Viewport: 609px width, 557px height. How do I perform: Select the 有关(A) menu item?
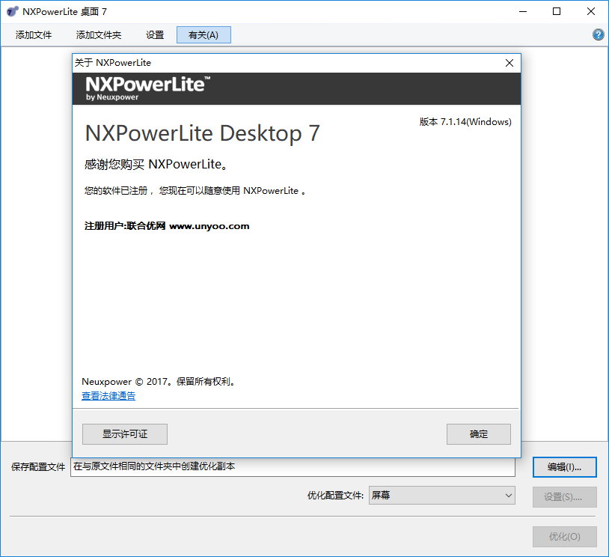[x=203, y=35]
